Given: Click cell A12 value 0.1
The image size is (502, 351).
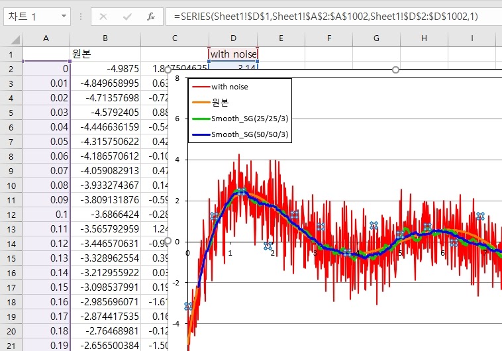Looking at the screenshot, I should tap(46, 215).
